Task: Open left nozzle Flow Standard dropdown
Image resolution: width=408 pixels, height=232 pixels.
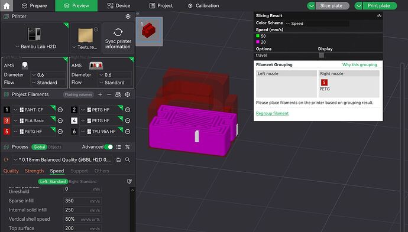Action: [48, 83]
